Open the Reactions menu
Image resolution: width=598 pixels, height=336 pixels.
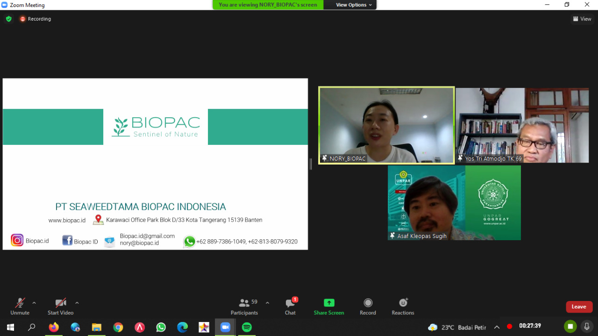point(403,306)
